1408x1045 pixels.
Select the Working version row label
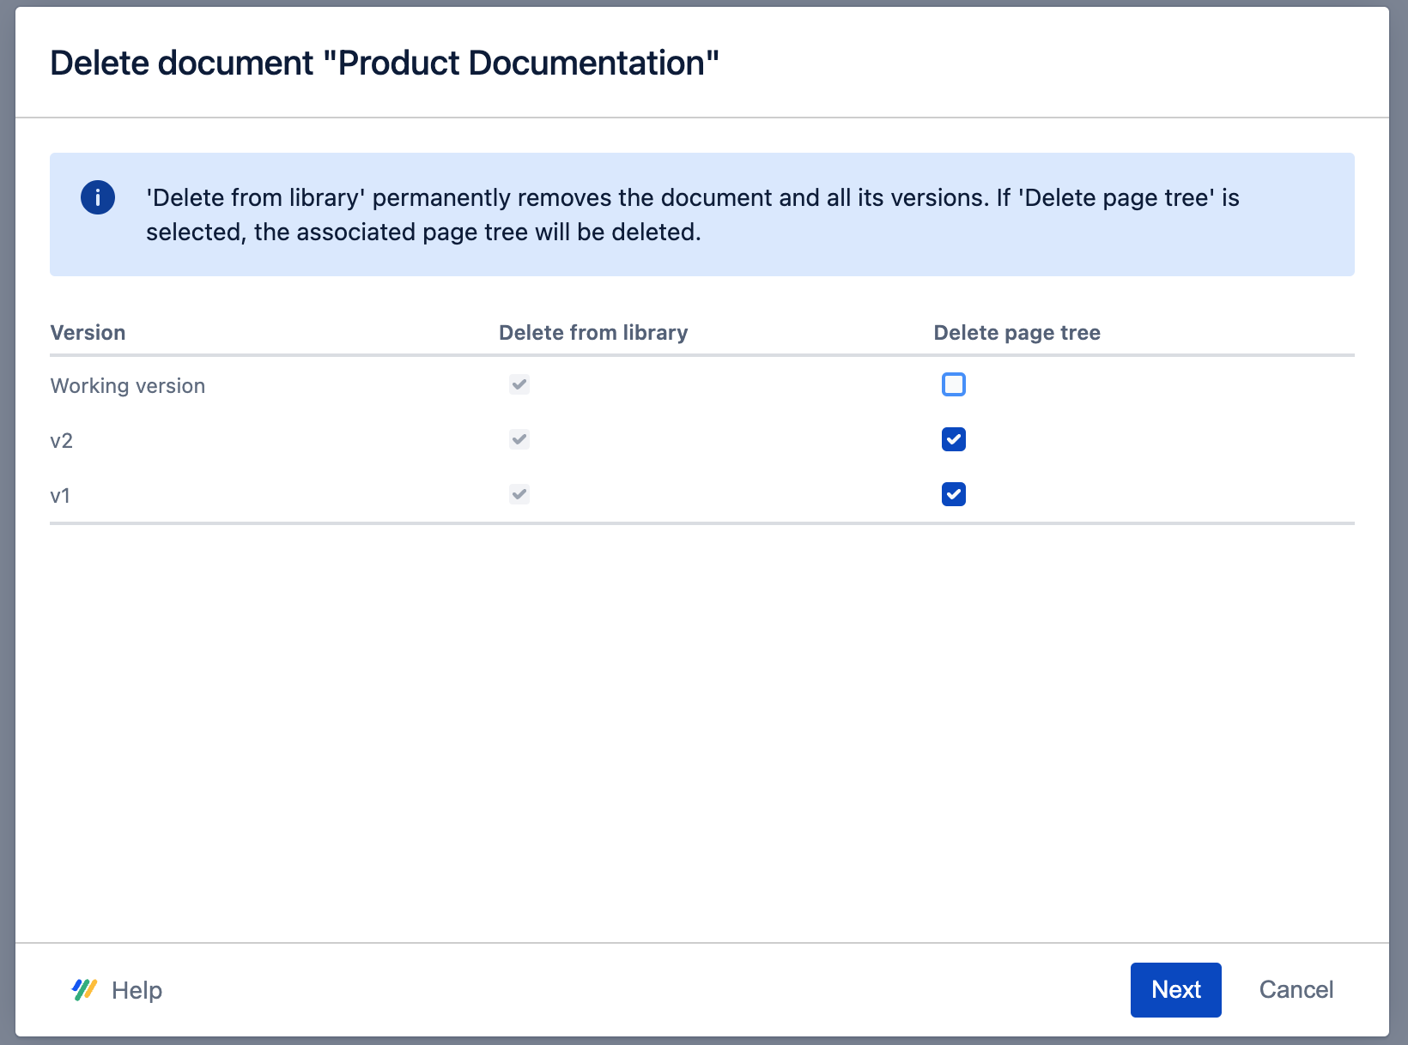coord(127,385)
